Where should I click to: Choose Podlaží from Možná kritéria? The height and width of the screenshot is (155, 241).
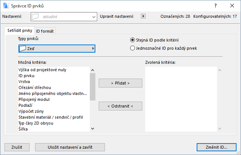click(x=26, y=105)
